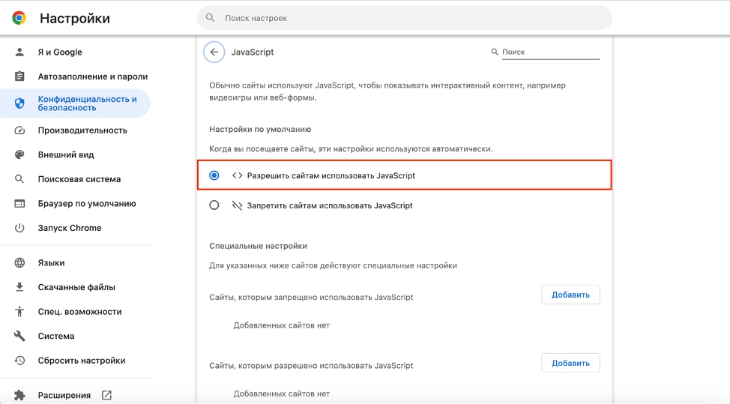Screen dimensions: 730x404
Task: Click the Chrome logo icon
Action: 19,18
